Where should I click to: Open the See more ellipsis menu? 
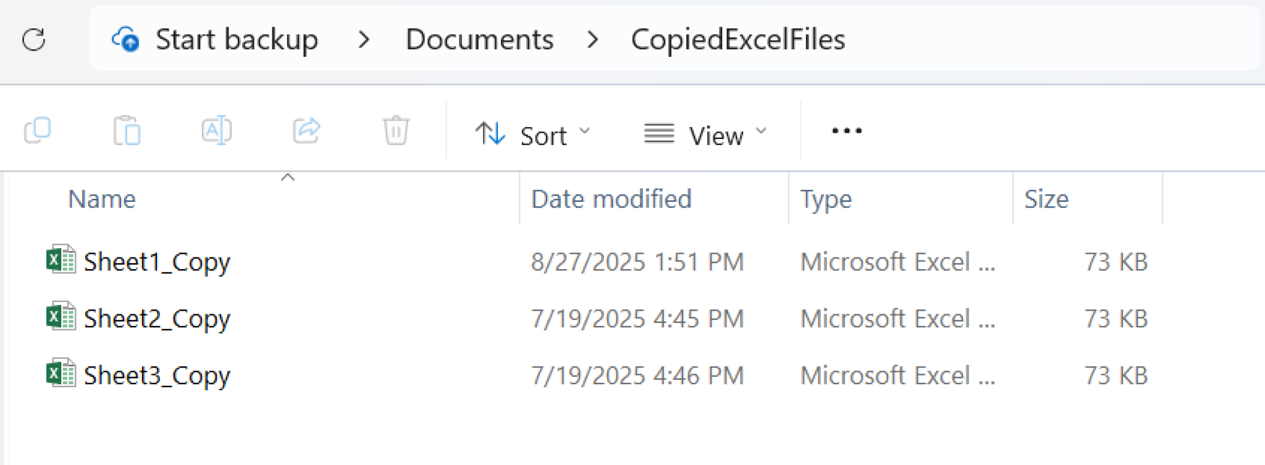tap(845, 130)
